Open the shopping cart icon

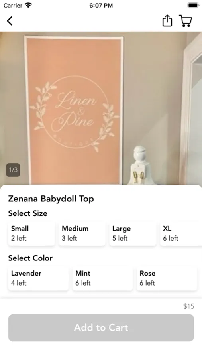(x=185, y=21)
